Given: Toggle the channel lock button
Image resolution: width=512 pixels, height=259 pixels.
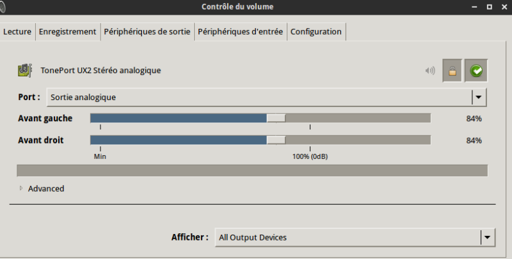Looking at the screenshot, I should pyautogui.click(x=452, y=71).
